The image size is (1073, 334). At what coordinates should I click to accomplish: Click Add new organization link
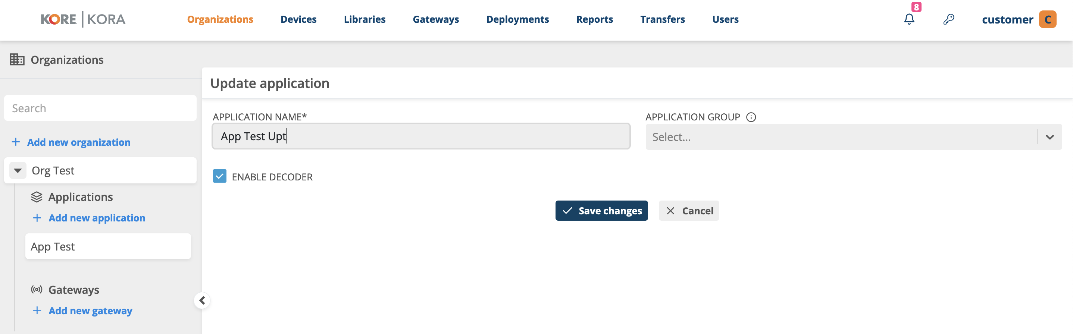[x=79, y=142]
